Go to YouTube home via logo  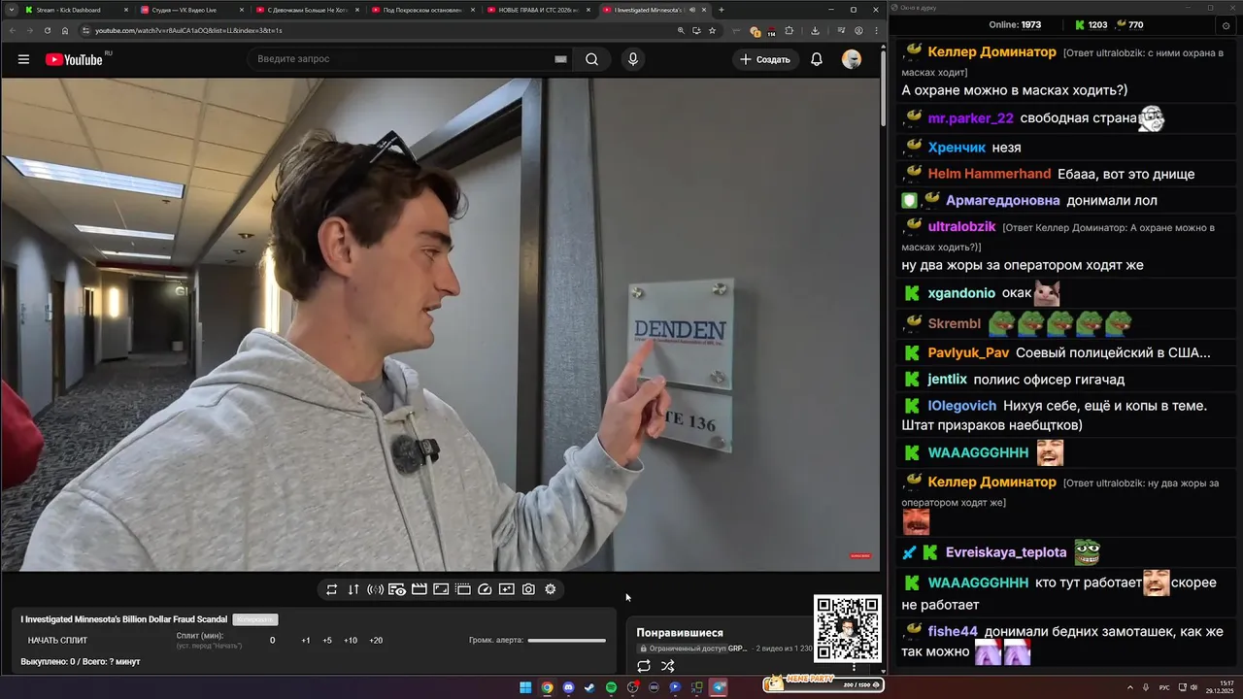coord(74,59)
